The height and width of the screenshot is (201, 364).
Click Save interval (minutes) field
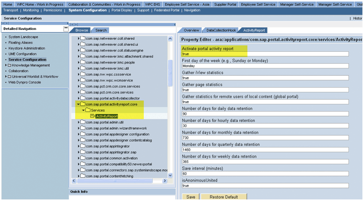[265, 174]
